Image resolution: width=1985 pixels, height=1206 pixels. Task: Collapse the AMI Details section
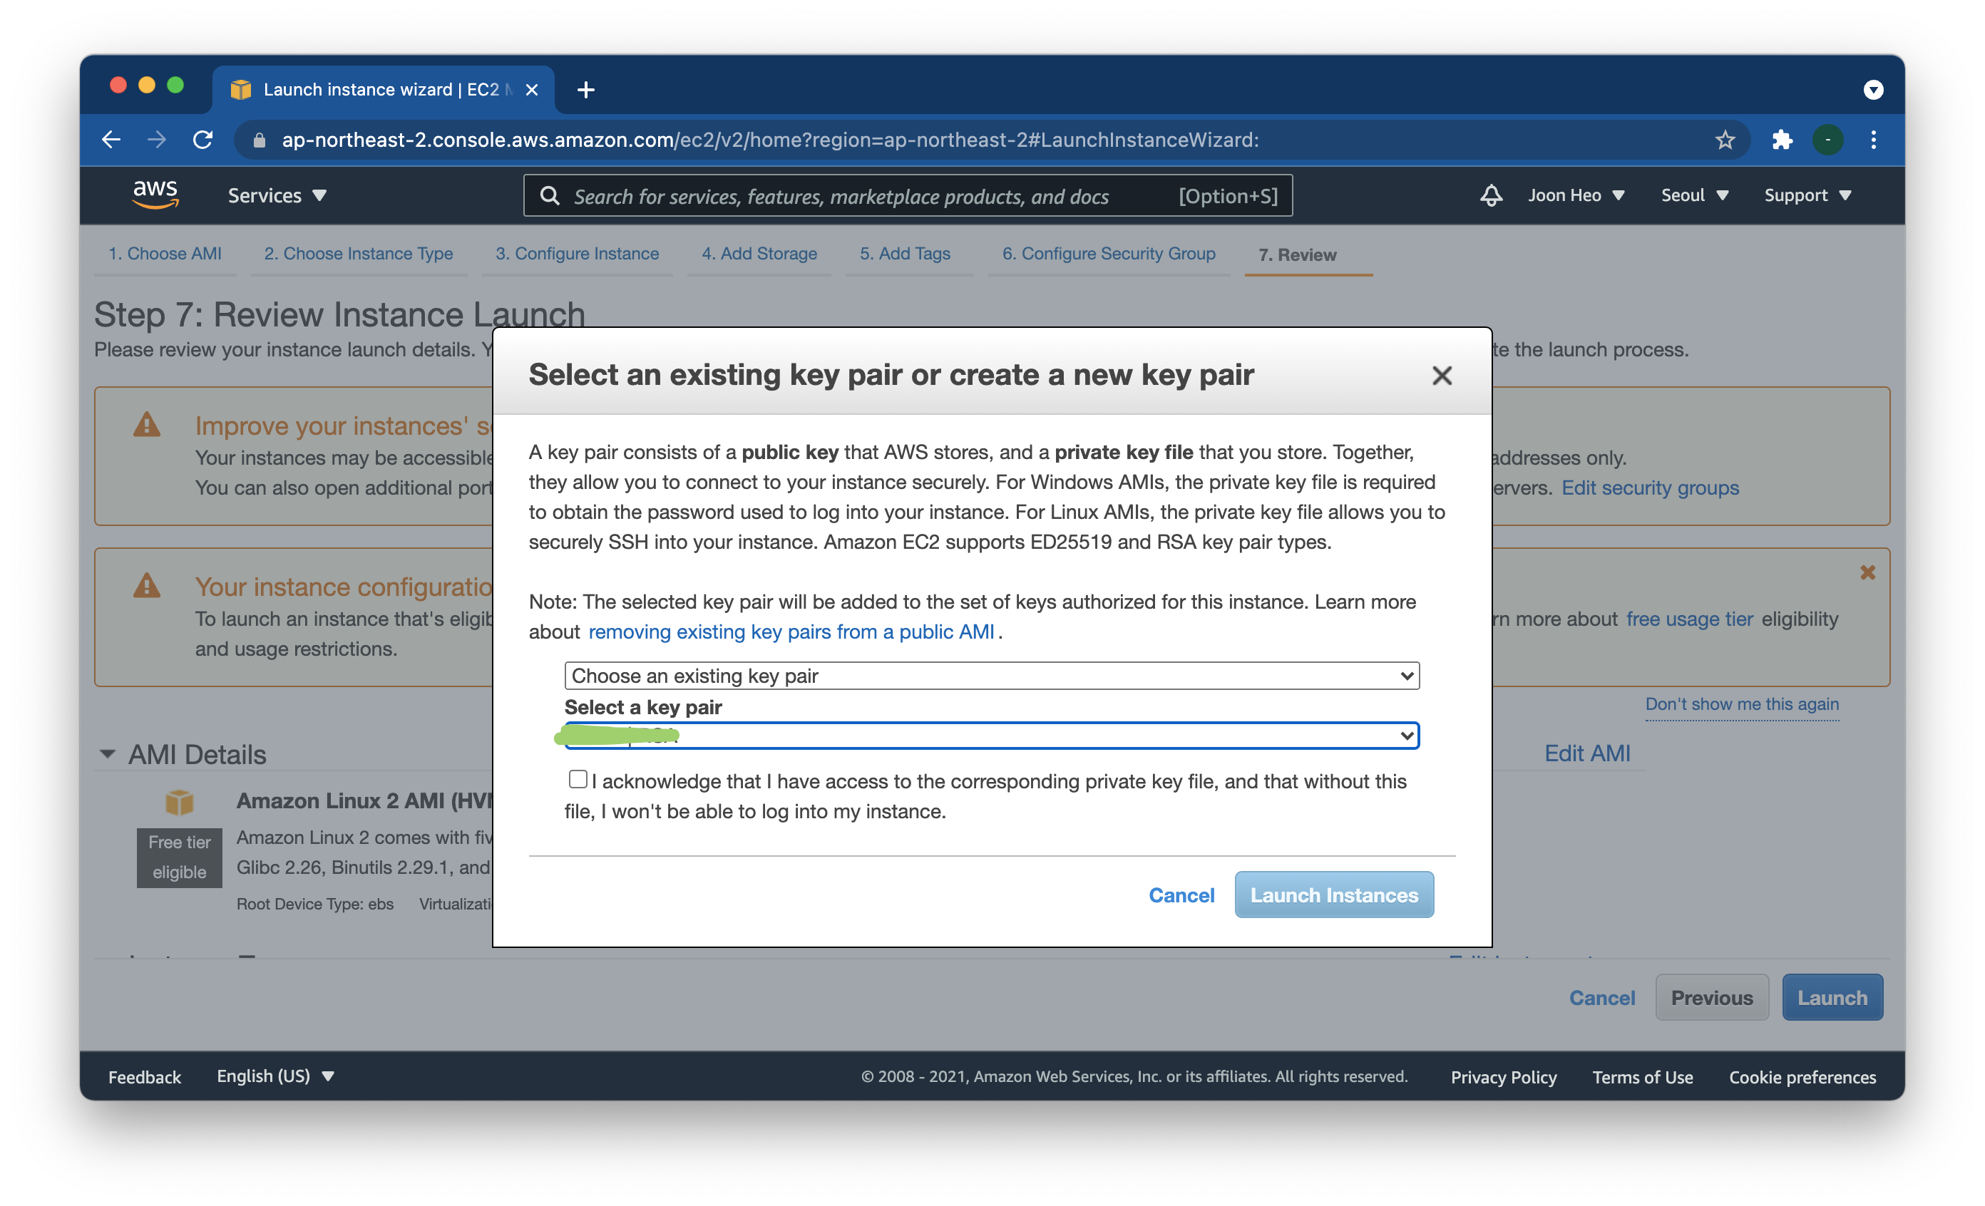pyautogui.click(x=107, y=754)
